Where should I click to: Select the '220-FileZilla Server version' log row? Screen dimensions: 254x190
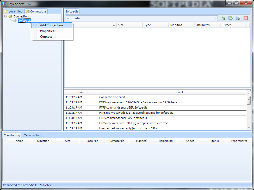[x=156, y=103]
